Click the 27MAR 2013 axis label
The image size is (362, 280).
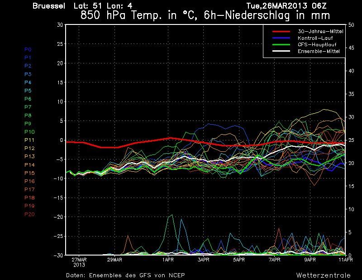[79, 262]
